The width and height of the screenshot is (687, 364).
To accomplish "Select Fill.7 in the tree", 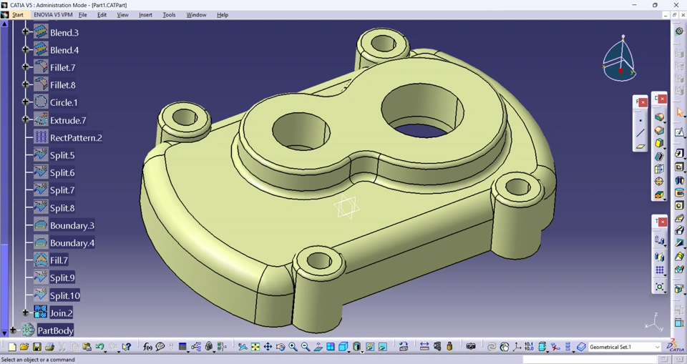I will (59, 260).
